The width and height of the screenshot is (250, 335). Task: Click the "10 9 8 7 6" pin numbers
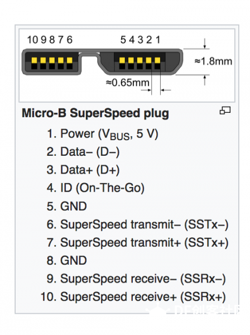50,40
